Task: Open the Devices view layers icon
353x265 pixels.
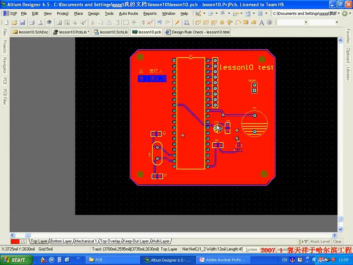Action: [49, 22]
